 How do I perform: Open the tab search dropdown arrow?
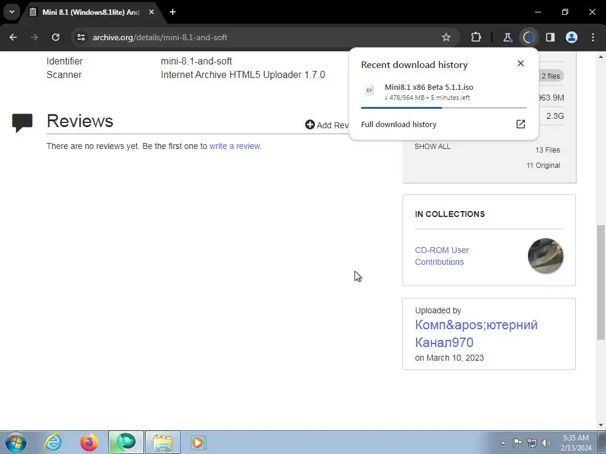pyautogui.click(x=12, y=12)
